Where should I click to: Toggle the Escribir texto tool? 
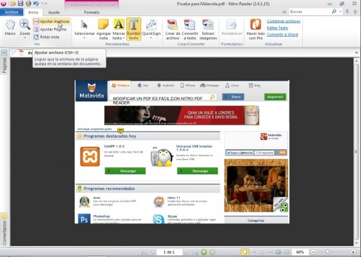point(133,29)
